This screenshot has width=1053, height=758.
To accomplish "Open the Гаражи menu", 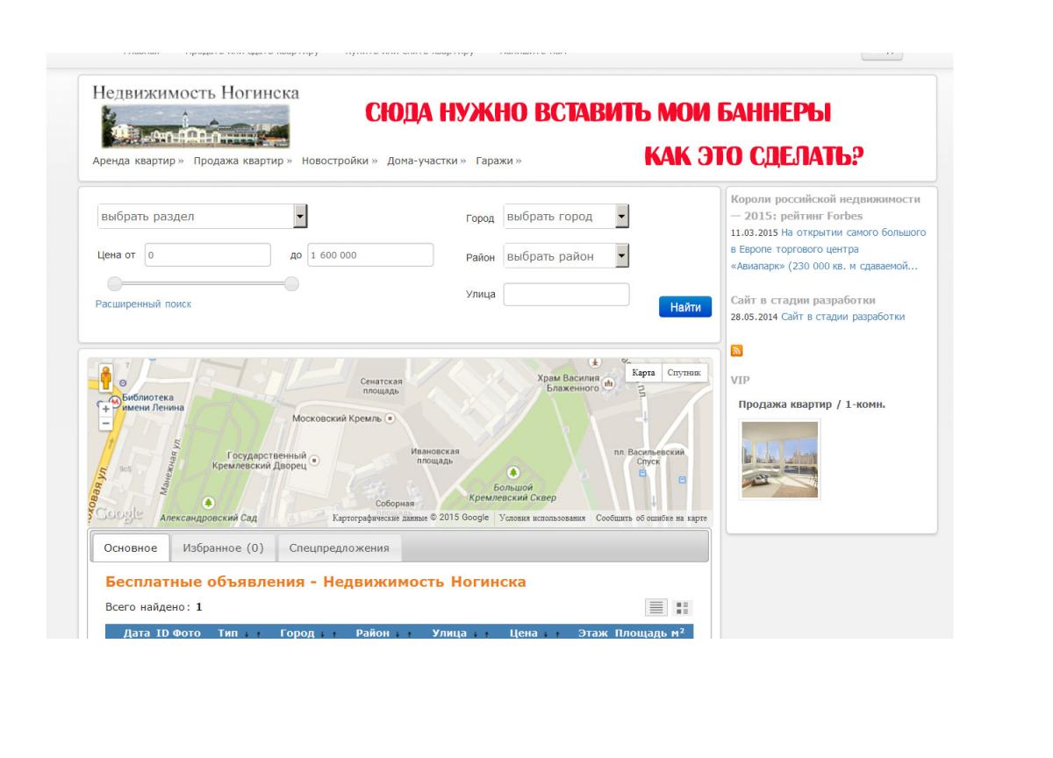I will (499, 161).
